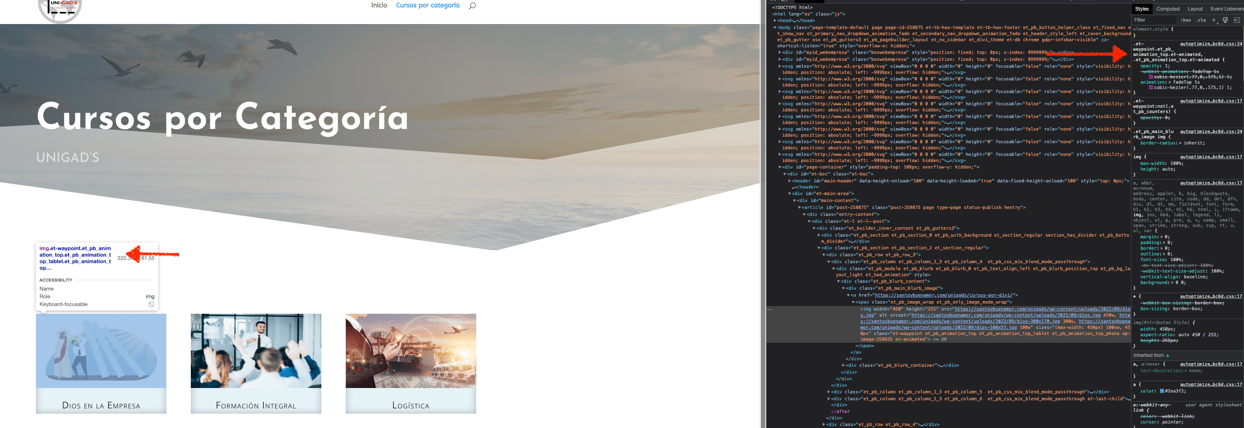Switch to the Styles tab

1142,9
